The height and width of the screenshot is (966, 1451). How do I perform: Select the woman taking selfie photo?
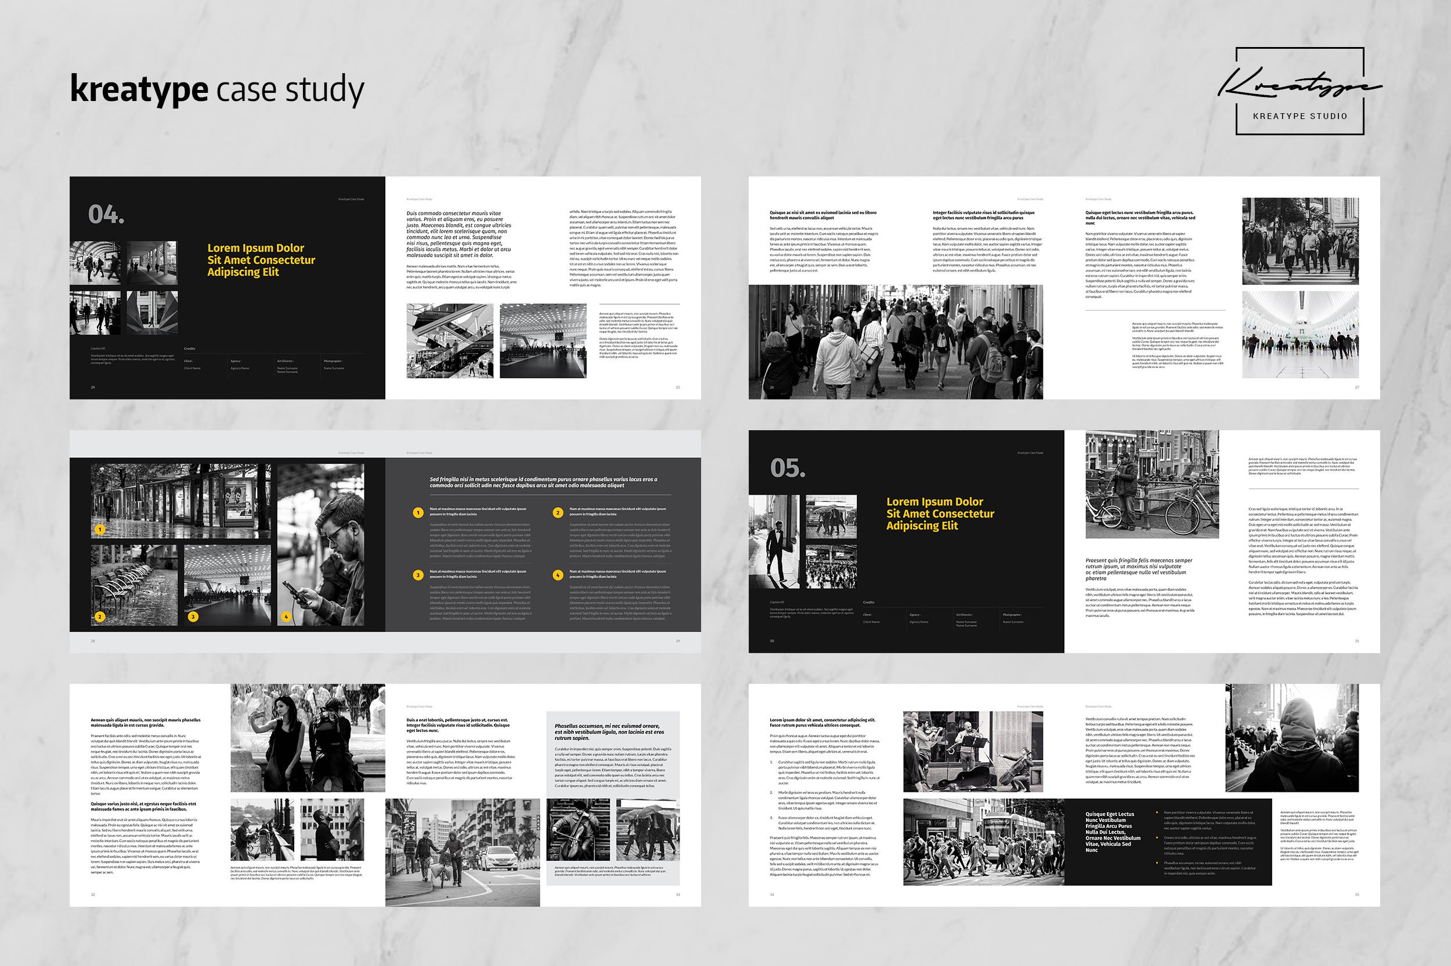pyautogui.click(x=307, y=738)
